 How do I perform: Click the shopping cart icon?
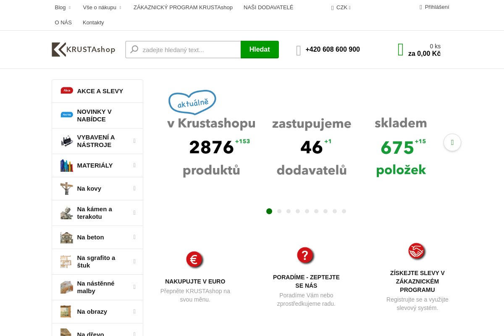pos(400,49)
